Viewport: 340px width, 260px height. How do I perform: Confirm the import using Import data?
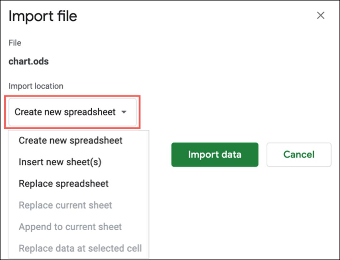[215, 155]
